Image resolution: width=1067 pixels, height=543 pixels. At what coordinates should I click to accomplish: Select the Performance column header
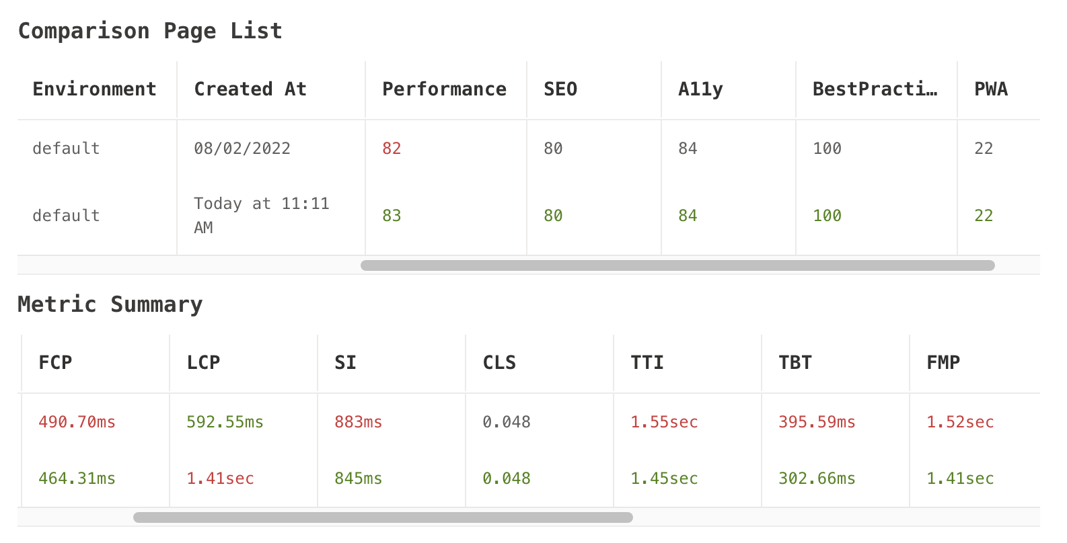coord(444,89)
